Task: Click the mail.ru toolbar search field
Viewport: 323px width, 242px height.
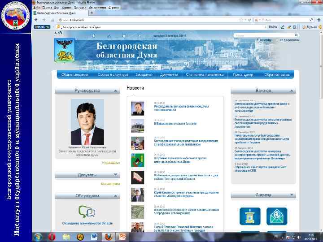Action: [x=161, y=27]
